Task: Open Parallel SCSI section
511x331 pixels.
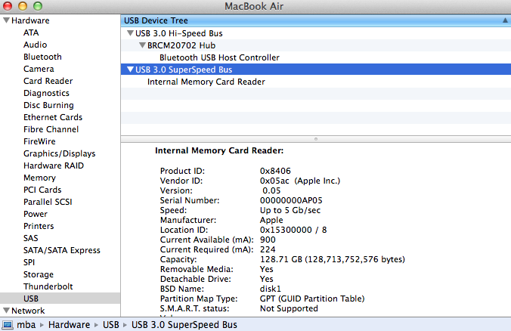Action: (x=48, y=202)
